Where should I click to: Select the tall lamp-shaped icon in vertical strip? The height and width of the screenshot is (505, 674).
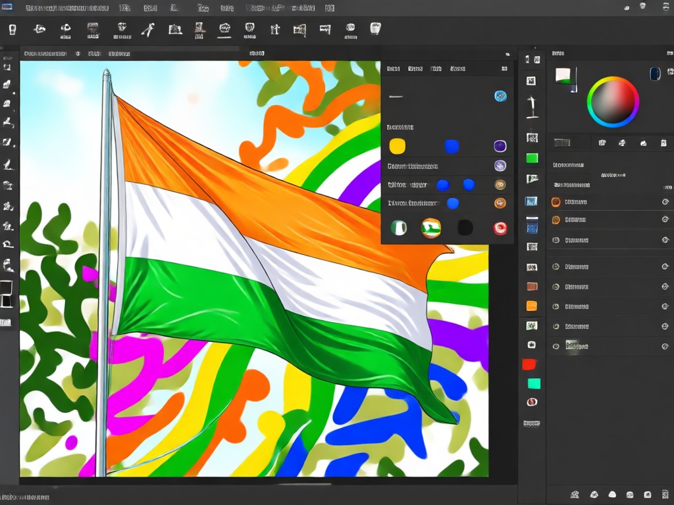(x=532, y=107)
